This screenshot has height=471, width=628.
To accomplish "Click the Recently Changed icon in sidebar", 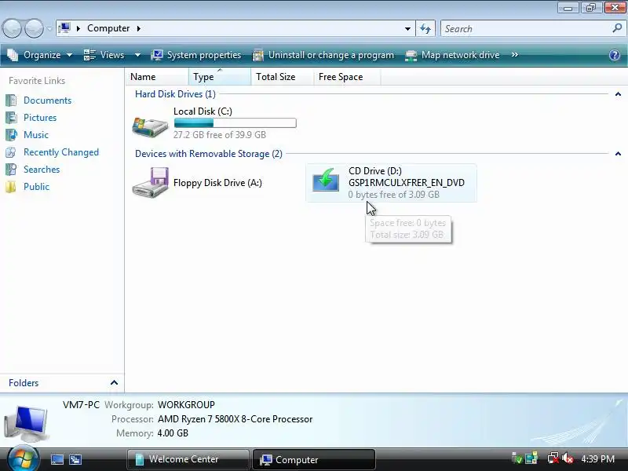I will point(11,152).
